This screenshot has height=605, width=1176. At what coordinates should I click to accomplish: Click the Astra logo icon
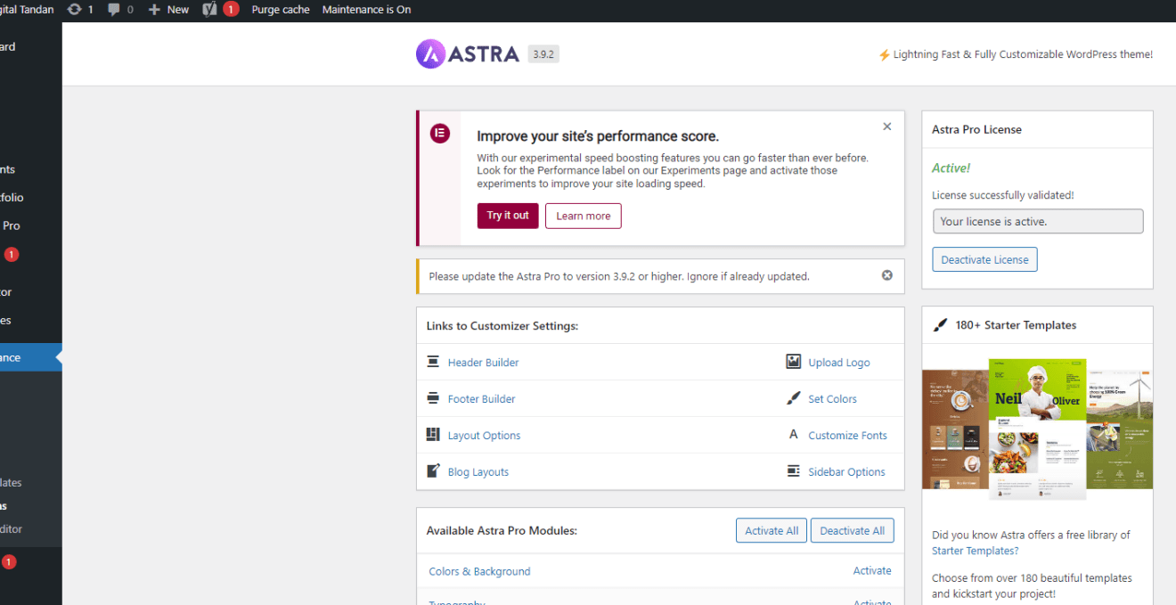click(x=430, y=54)
